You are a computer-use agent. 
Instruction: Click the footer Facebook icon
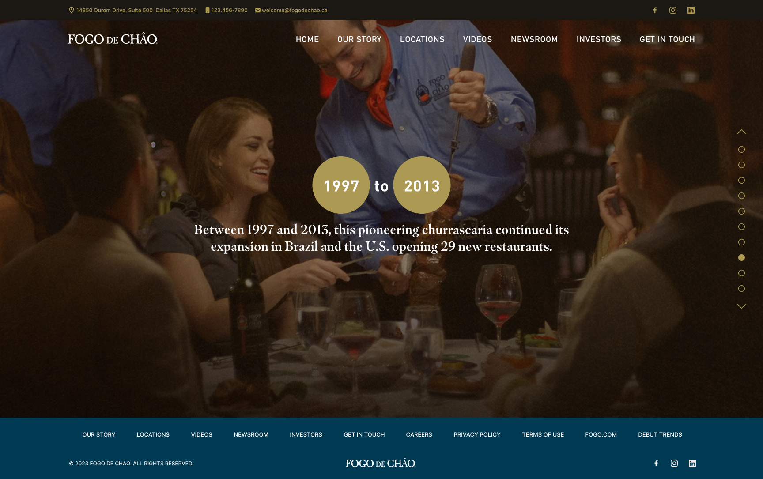click(656, 463)
